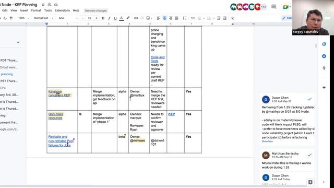Open Contacts in the side panel

[x=324, y=56]
